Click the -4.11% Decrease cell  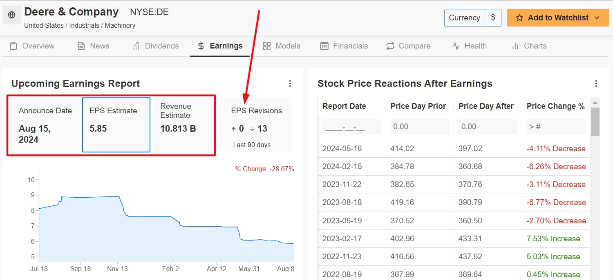click(x=556, y=149)
